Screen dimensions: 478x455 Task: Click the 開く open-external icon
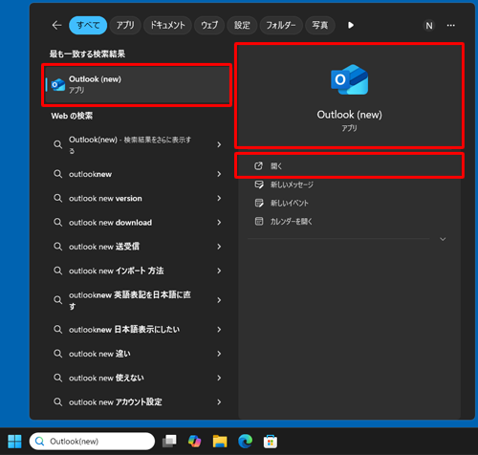point(258,165)
